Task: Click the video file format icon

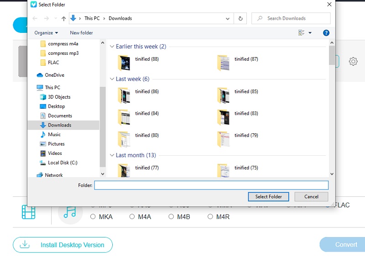Action: [x=28, y=213]
